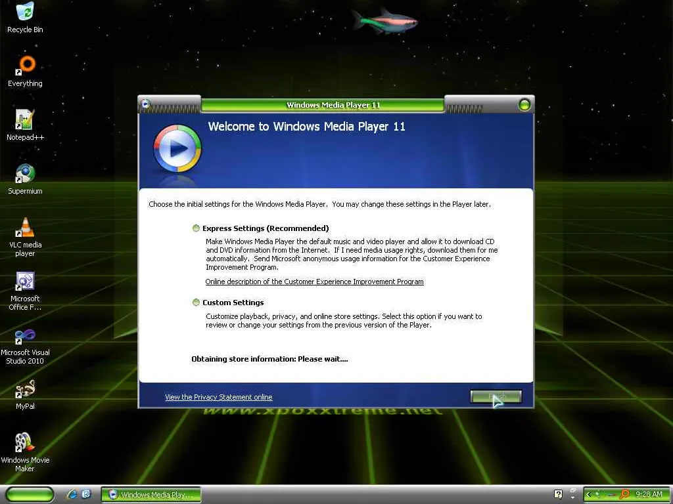This screenshot has height=504, width=673.
Task: Click the orange magnifier icon in the system tray
Action: coord(624,494)
